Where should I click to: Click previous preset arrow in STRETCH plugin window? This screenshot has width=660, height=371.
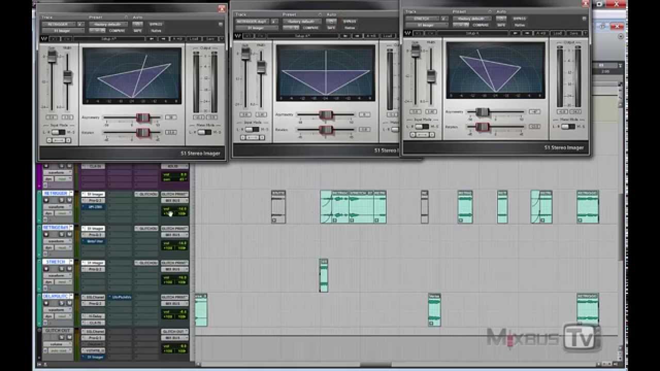coord(515,33)
